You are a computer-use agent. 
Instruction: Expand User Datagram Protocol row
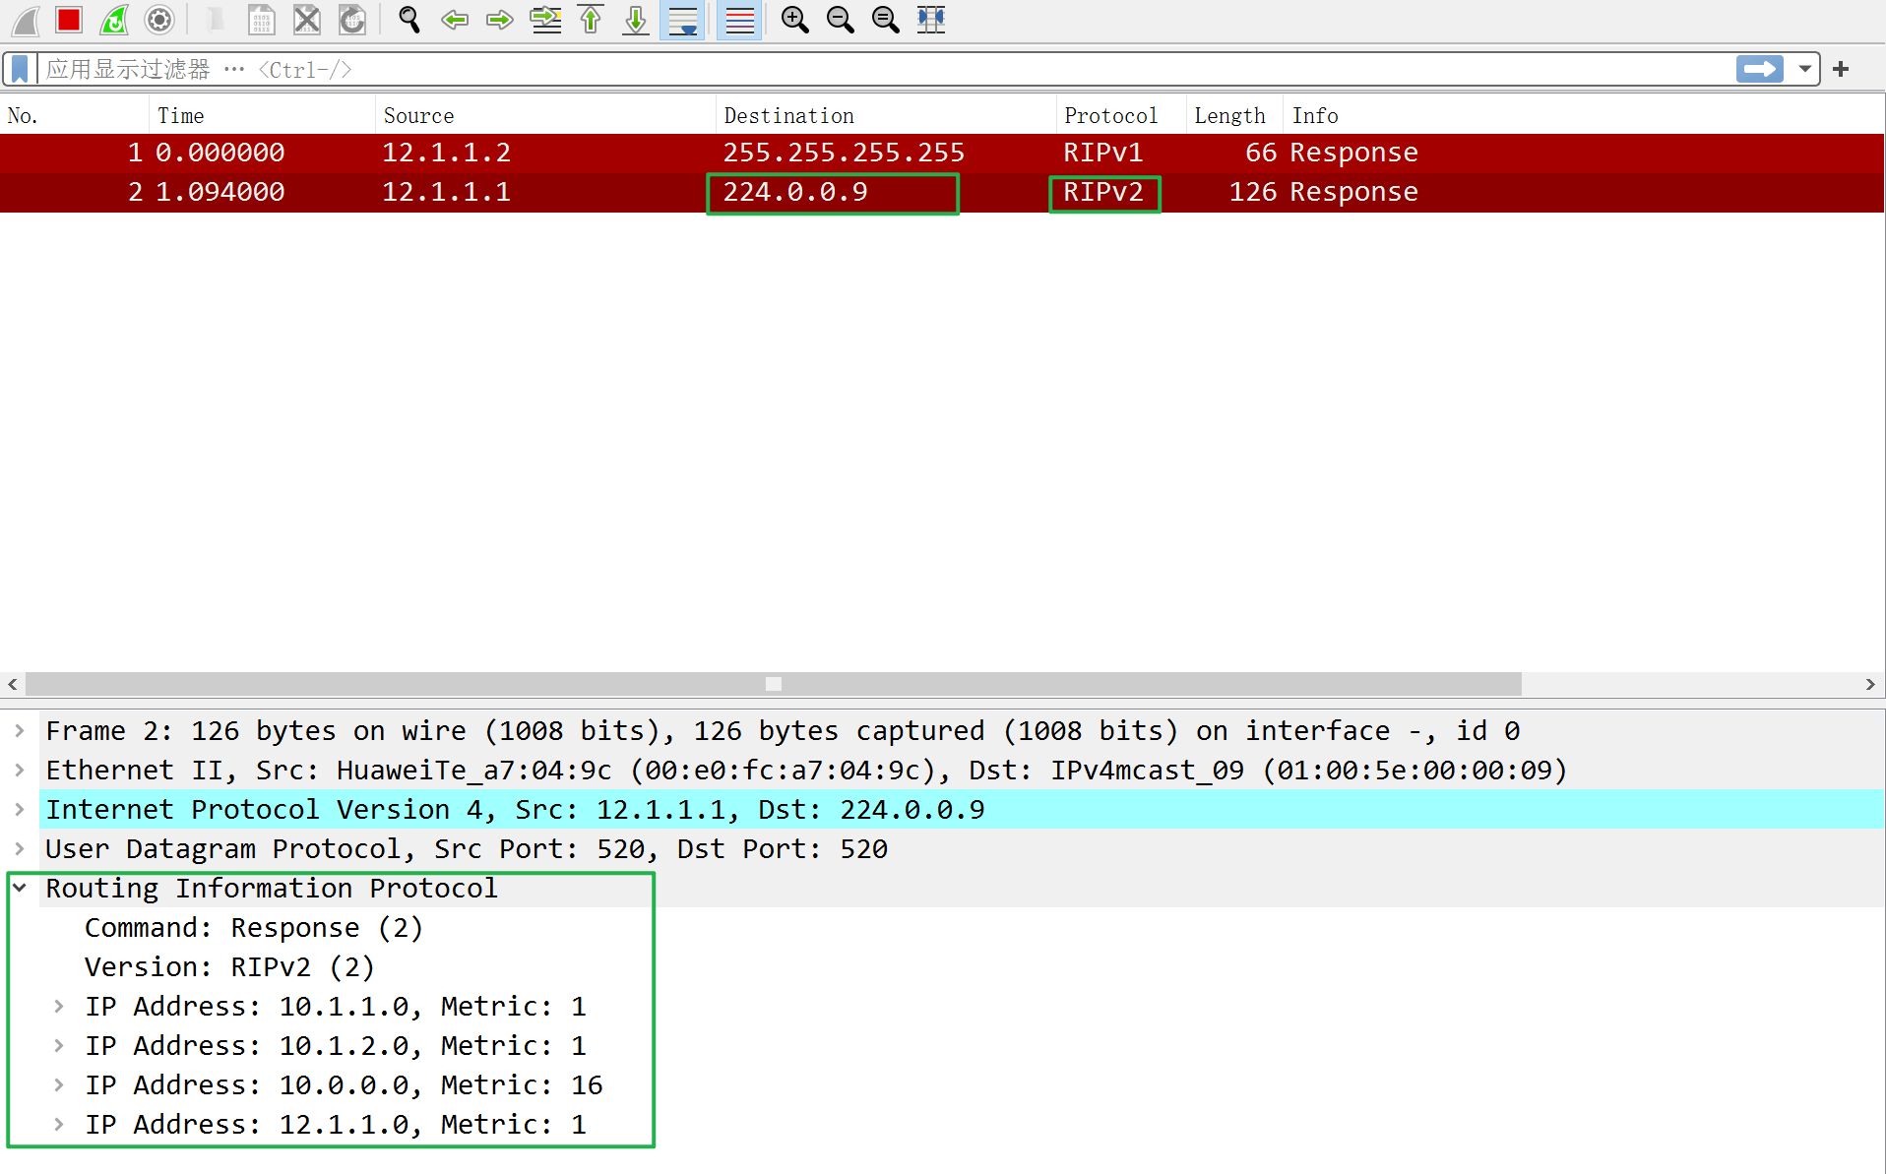point(19,849)
